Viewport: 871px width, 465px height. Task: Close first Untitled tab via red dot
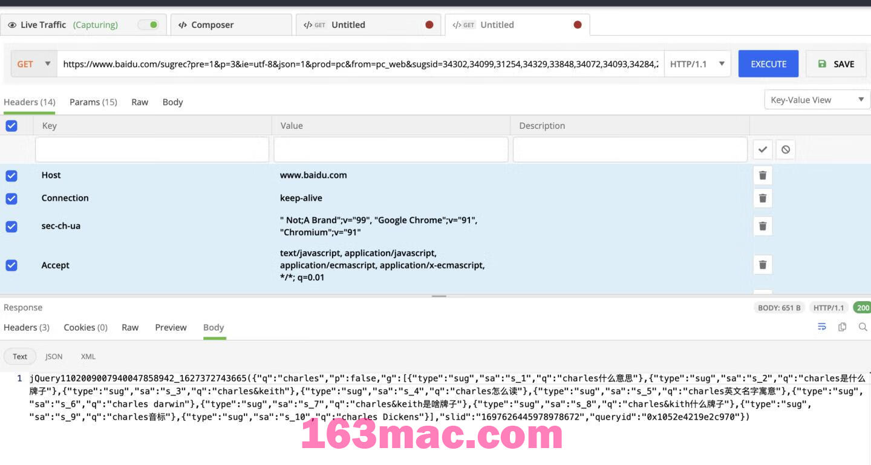click(x=429, y=25)
